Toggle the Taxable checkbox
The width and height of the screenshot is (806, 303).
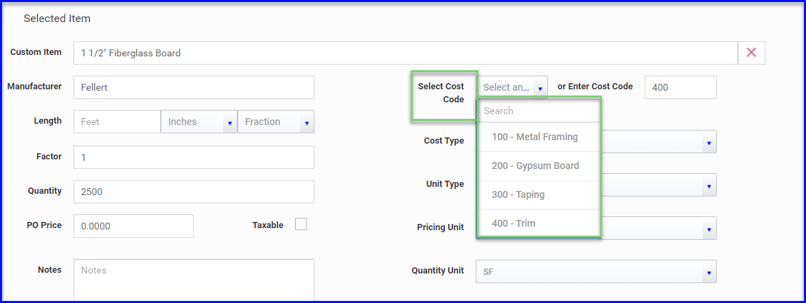tap(301, 224)
